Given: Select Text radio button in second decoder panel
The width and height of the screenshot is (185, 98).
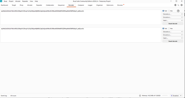Looking at the screenshot, I should 163,29.
